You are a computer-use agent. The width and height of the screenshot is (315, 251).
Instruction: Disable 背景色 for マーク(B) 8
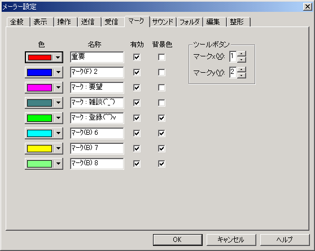click(x=161, y=164)
